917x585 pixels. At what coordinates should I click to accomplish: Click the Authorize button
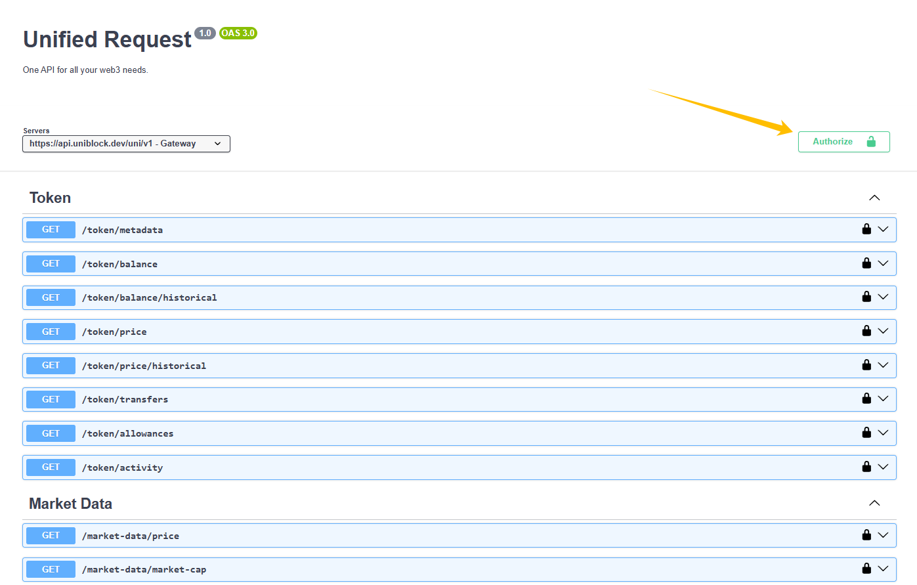tap(843, 142)
